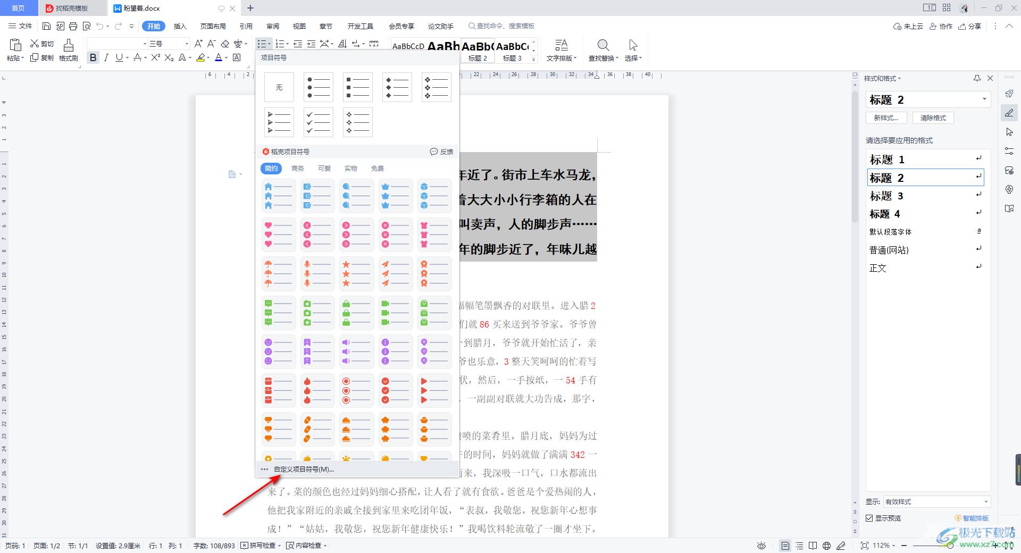The image size is (1021, 553).
Task: Click the Decrease font size A- icon
Action: [211, 44]
